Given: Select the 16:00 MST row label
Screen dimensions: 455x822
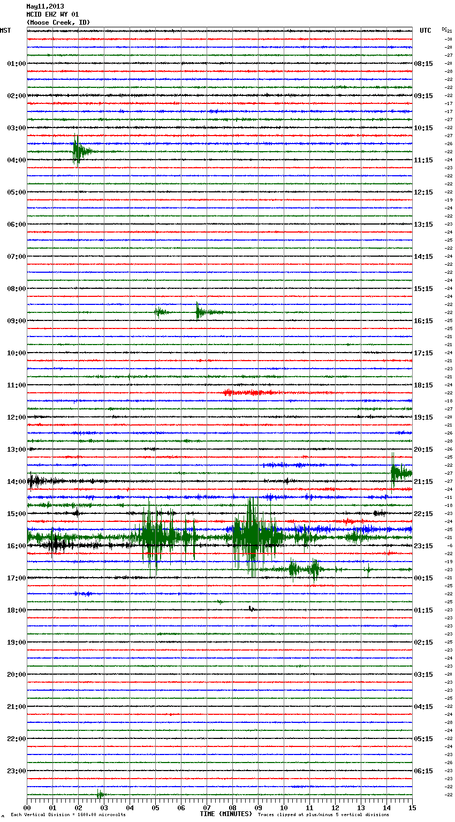Looking at the screenshot, I should 17,546.
